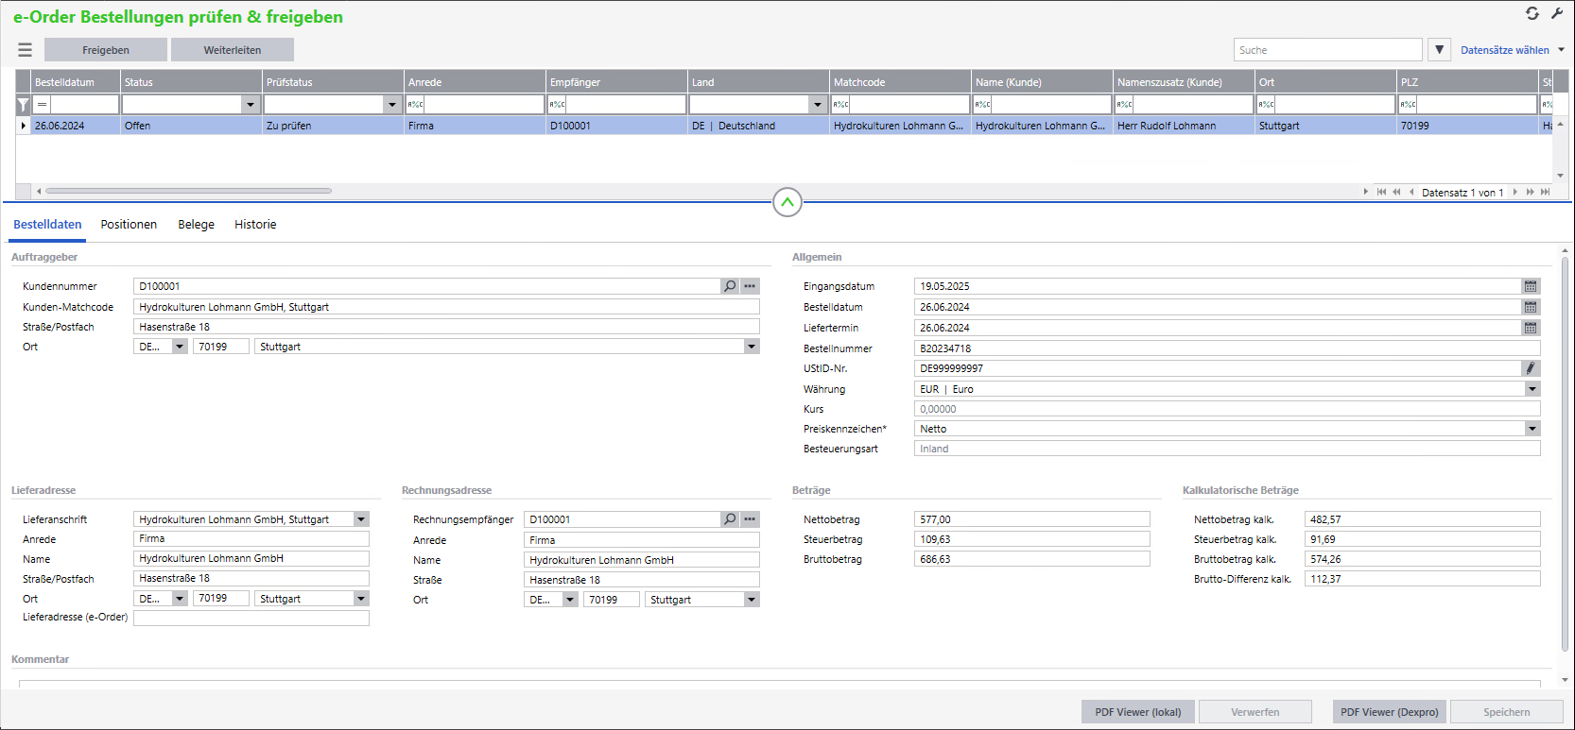Search customer number with magnifier icon
1575x730 pixels.
point(730,286)
